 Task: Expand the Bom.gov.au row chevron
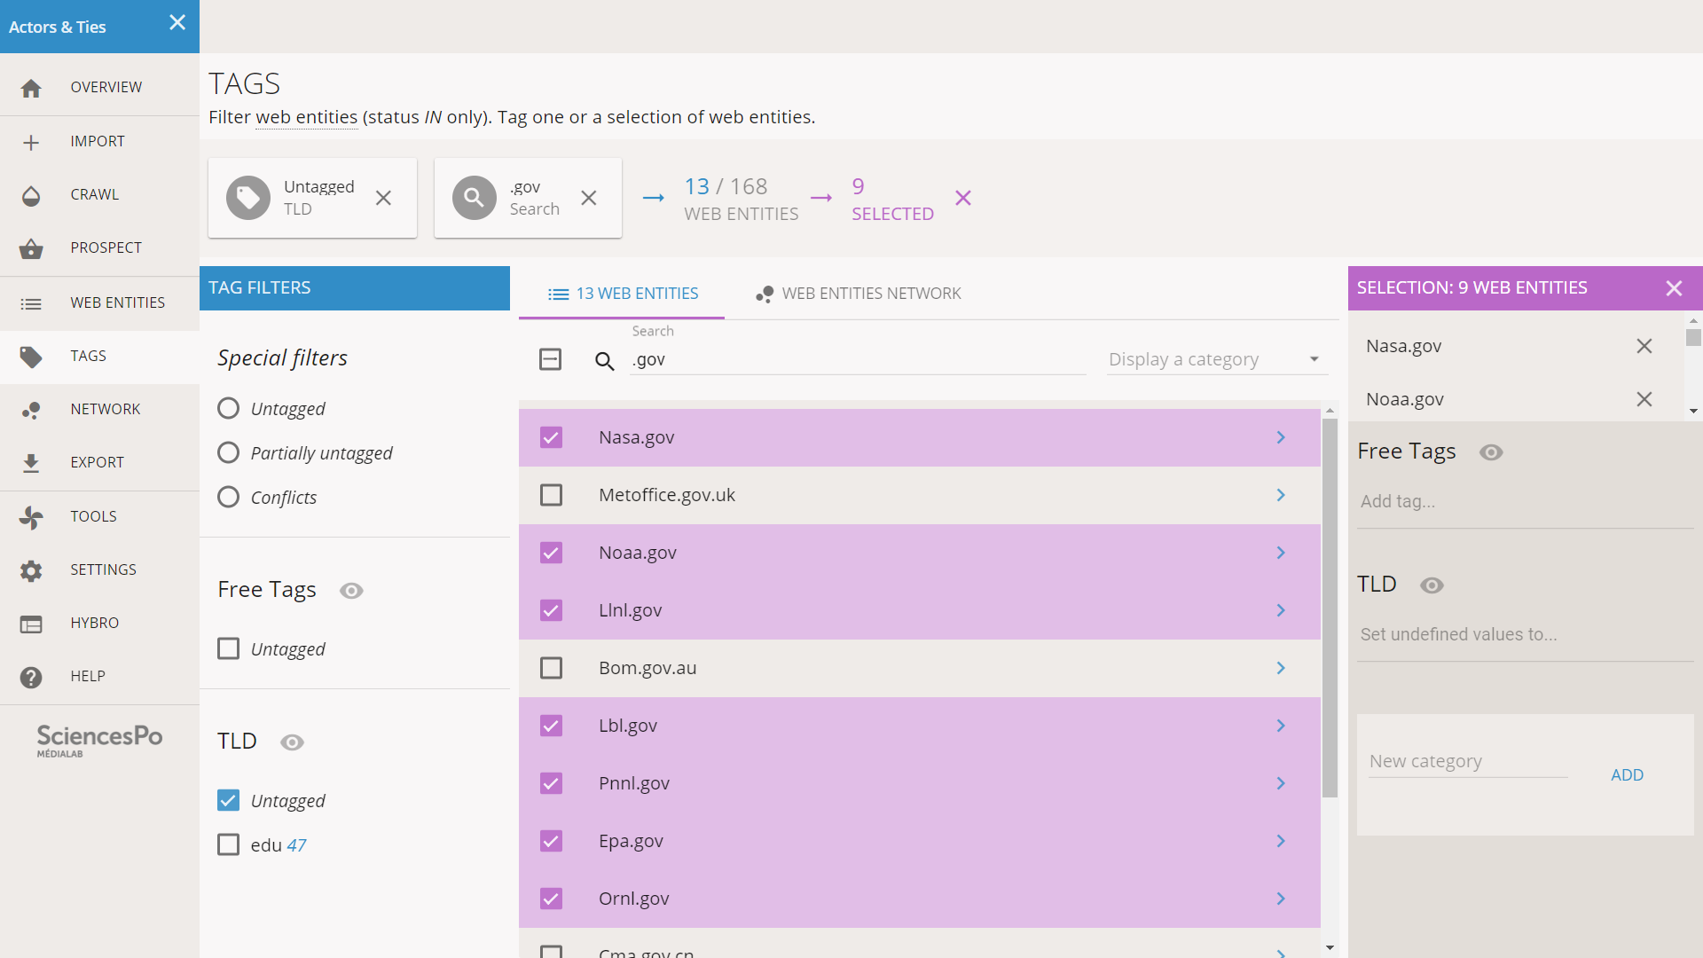pos(1281,668)
